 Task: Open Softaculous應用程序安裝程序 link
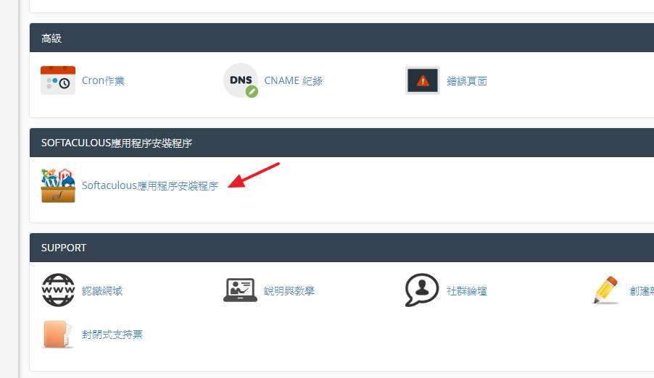[x=150, y=185]
